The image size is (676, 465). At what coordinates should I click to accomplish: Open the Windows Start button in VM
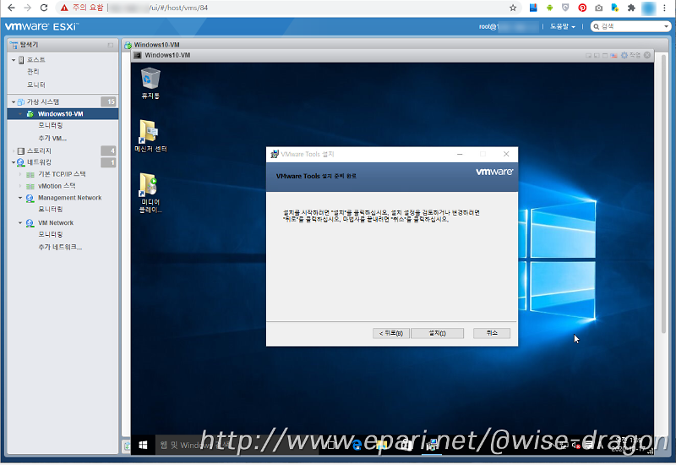[x=143, y=445]
